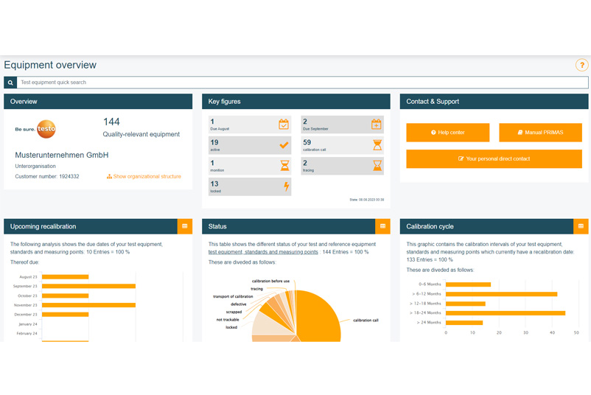Open the Manual PRIMAS button
The width and height of the screenshot is (591, 395).
click(540, 133)
